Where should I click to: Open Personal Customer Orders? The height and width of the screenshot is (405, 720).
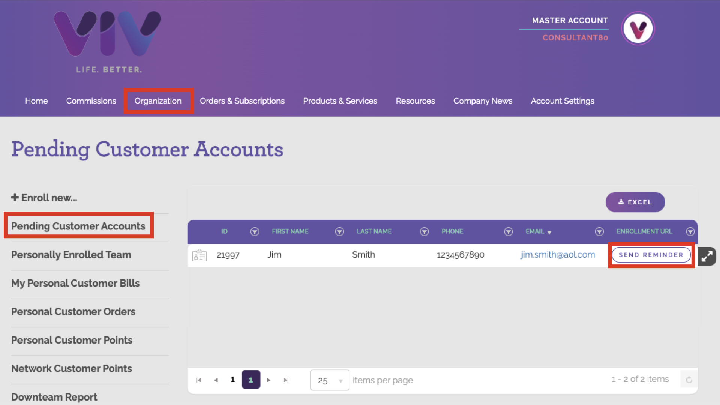tap(73, 312)
